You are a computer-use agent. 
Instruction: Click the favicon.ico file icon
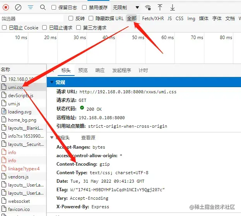[x=4, y=209]
